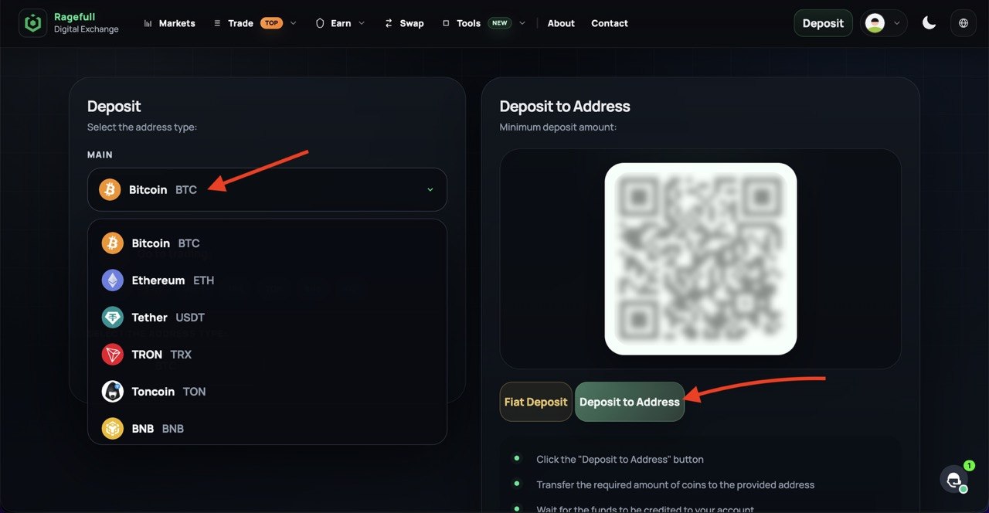Click the Earn hexagon icon
The height and width of the screenshot is (513, 989).
click(x=320, y=23)
